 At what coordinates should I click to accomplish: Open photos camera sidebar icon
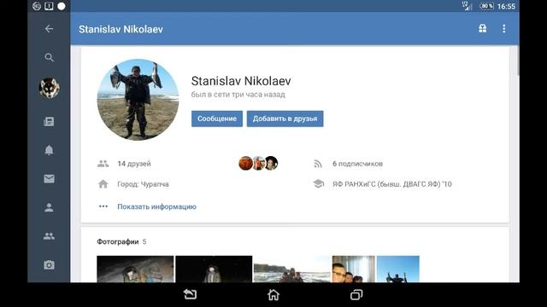(49, 265)
